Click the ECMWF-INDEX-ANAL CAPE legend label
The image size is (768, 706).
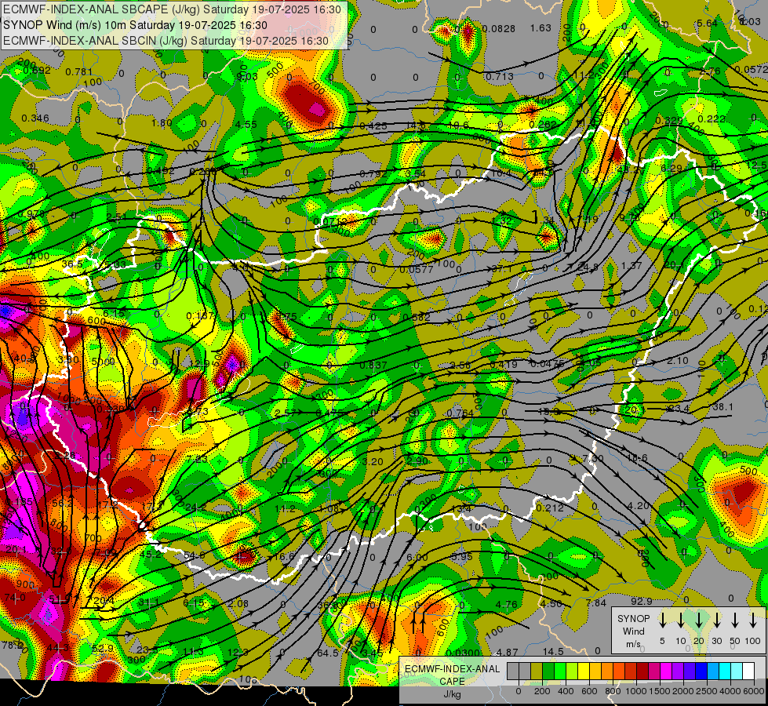[452, 675]
